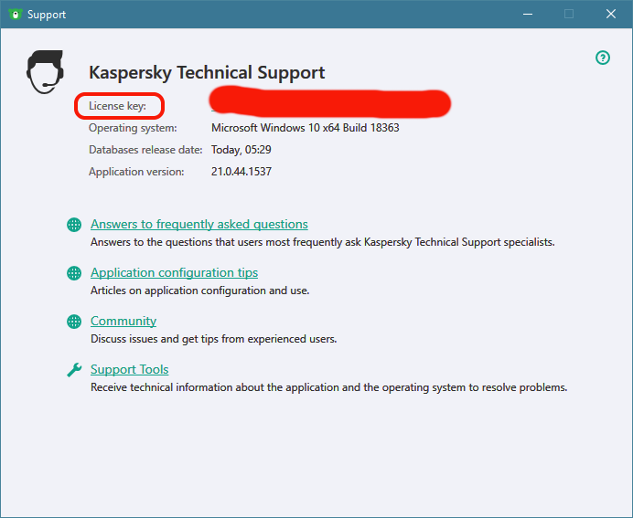Click text Articles on application configuration and use
633x518 pixels.
[199, 291]
